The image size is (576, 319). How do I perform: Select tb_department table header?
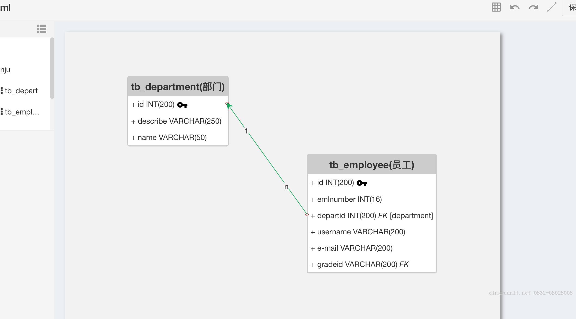pos(178,87)
